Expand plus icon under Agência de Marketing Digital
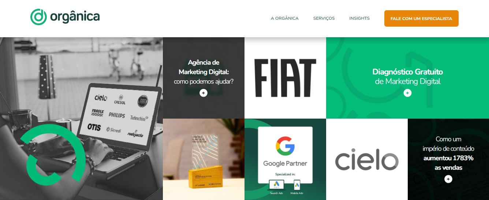This screenshot has width=489, height=200. pos(204,93)
